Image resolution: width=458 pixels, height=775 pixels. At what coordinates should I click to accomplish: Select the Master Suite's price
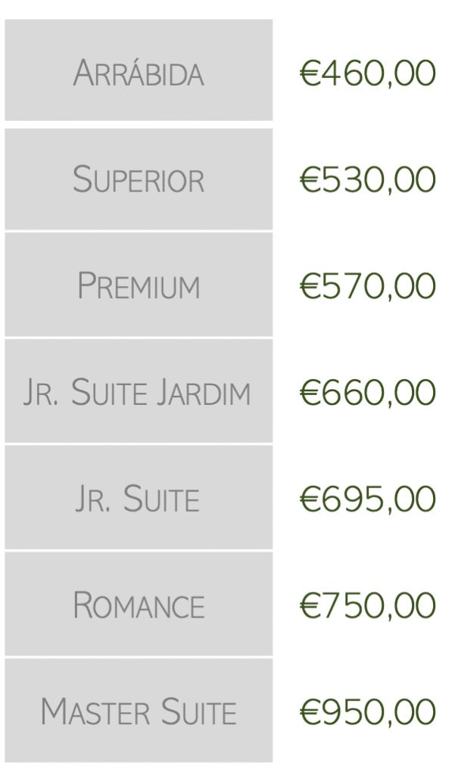point(368,711)
